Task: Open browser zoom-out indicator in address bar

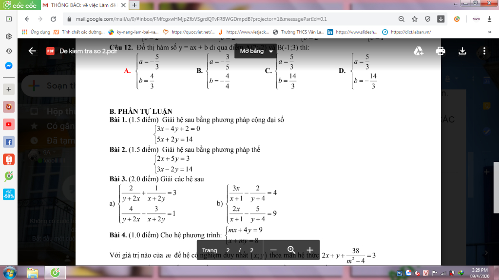Action: 402,19
